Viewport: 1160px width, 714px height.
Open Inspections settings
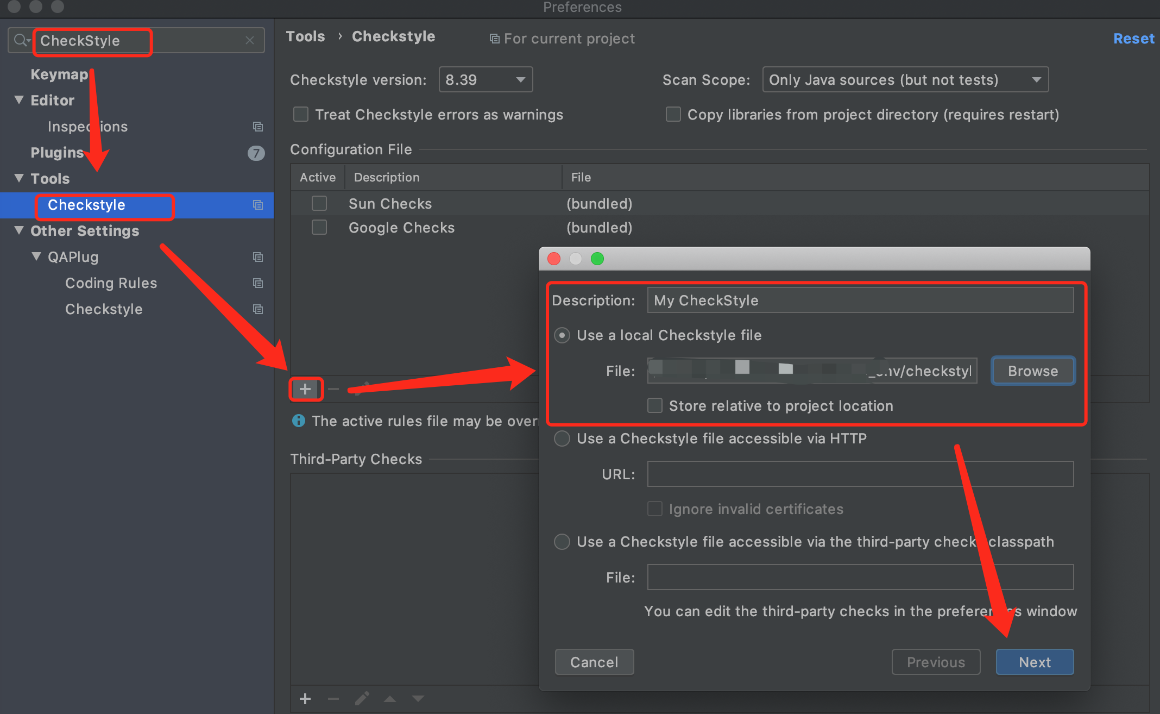coord(88,127)
